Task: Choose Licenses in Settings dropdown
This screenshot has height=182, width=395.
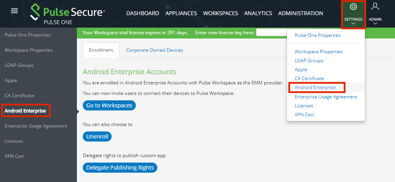Action: pyautogui.click(x=304, y=106)
